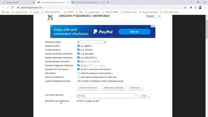Open the REPORT bookmark folder
Image resolution: width=208 pixels, height=117 pixels.
click(69, 12)
